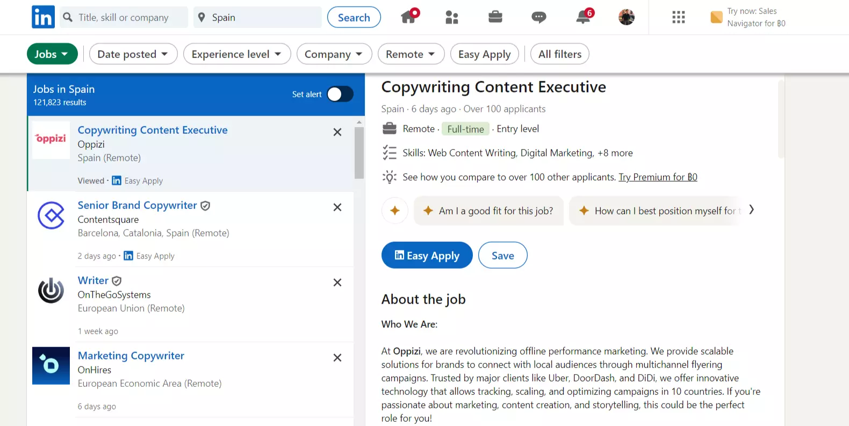Click 'Oppizi' under Copywriting Content Executive
Image resolution: width=849 pixels, height=426 pixels.
[91, 145]
